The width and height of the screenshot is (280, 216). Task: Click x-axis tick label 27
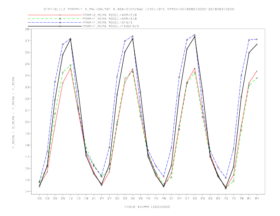[x=109, y=198]
